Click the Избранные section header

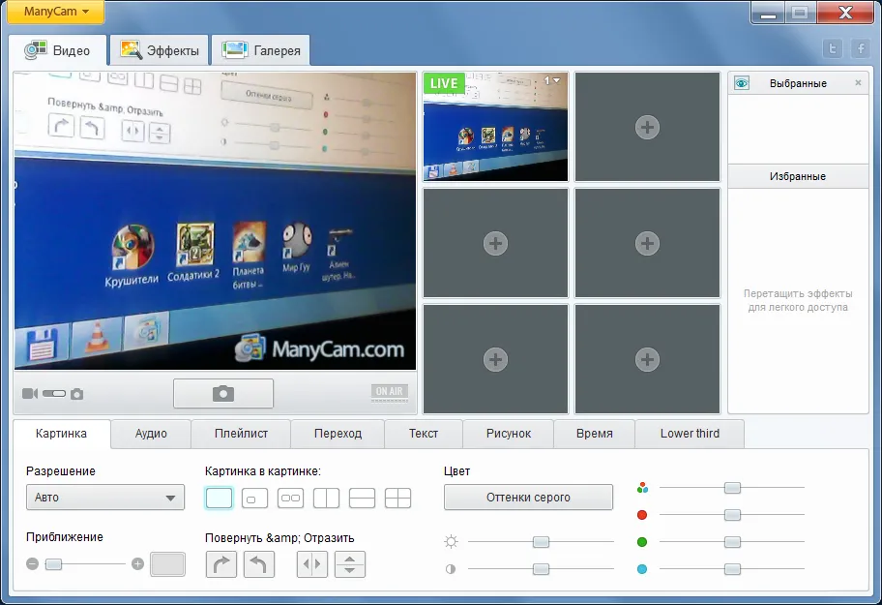click(x=798, y=176)
